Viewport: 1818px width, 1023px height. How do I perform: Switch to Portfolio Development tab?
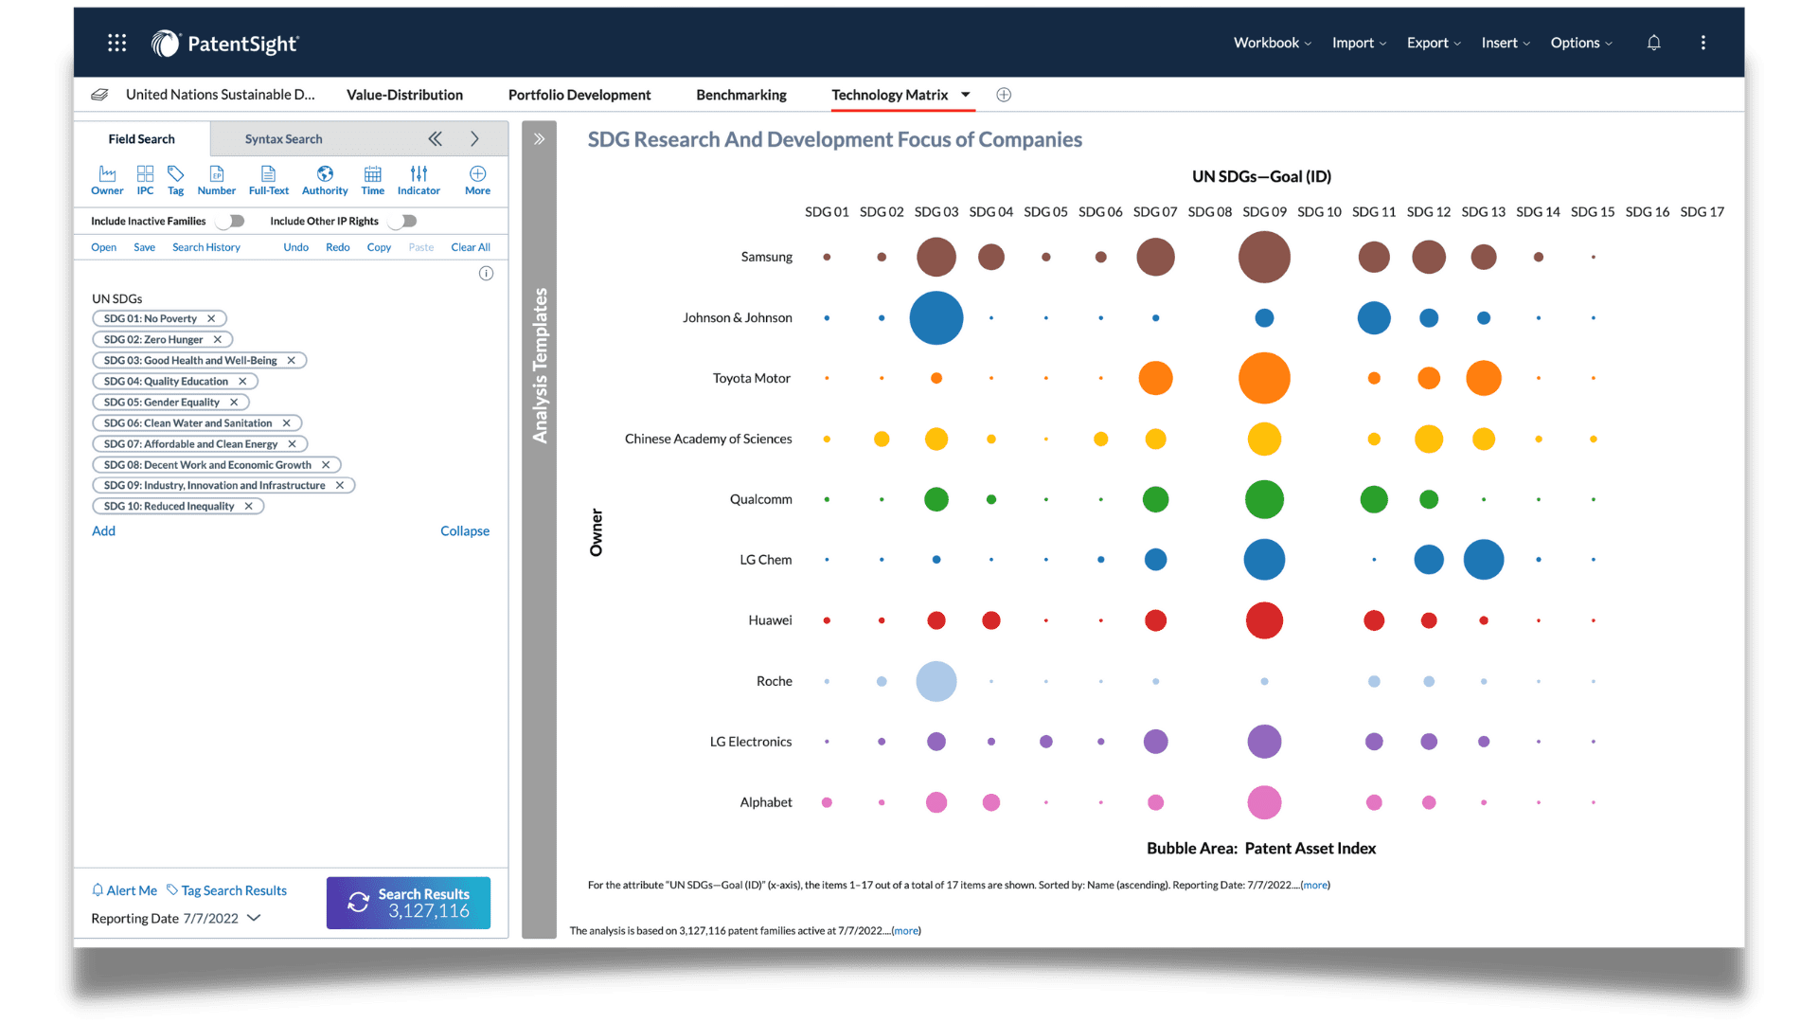coord(579,95)
